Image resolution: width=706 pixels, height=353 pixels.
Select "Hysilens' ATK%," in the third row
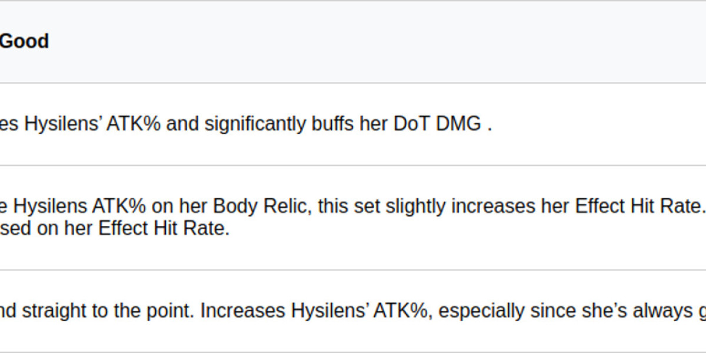pos(361,311)
